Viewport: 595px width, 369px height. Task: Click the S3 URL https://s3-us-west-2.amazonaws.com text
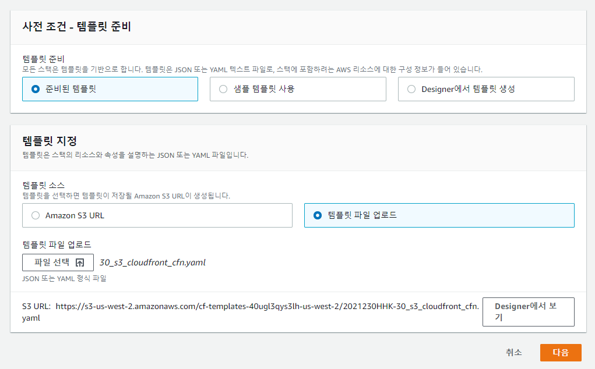[x=251, y=312]
